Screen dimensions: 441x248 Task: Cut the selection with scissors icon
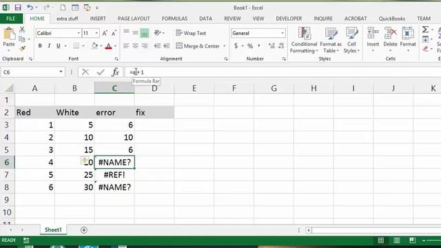pos(22,29)
